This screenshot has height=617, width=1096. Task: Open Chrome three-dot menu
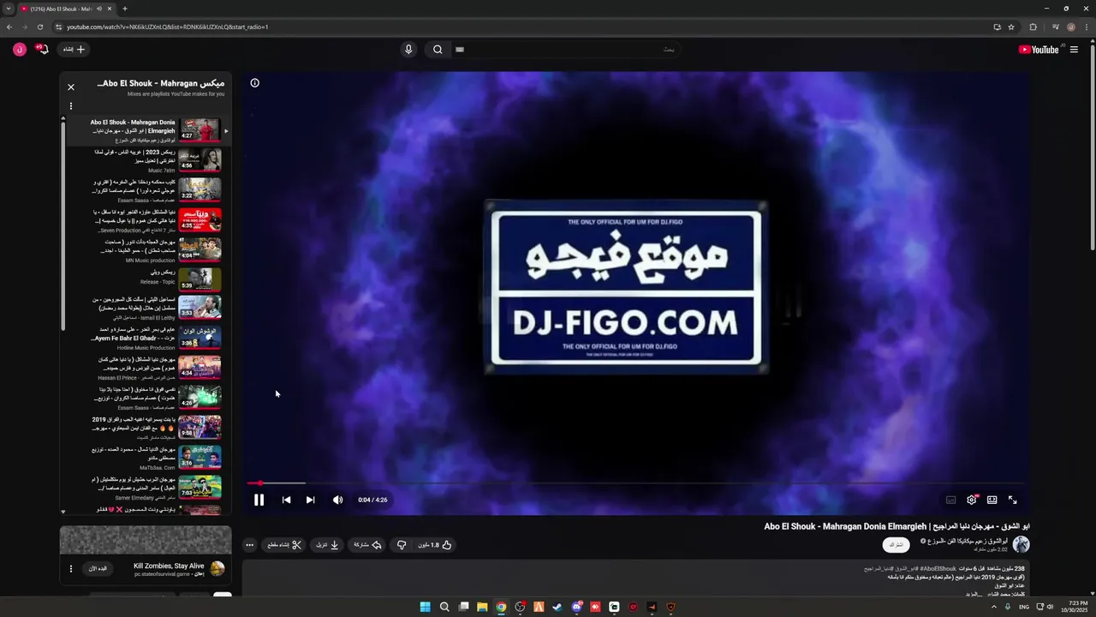pos(1087,27)
